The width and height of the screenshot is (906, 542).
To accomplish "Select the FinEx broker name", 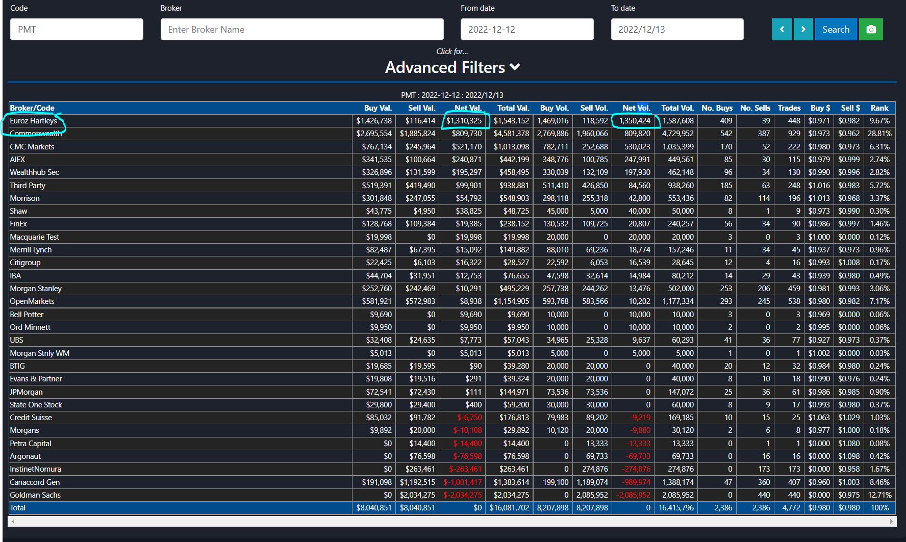I will pyautogui.click(x=18, y=224).
